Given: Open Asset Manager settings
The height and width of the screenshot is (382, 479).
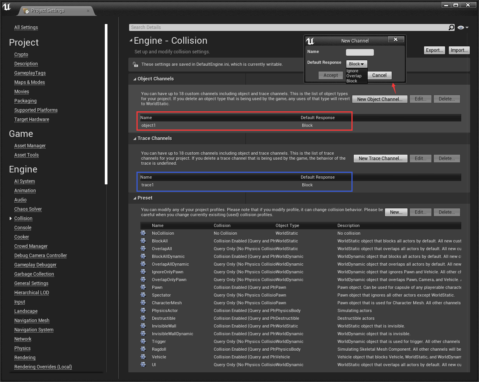Looking at the screenshot, I should [x=30, y=146].
